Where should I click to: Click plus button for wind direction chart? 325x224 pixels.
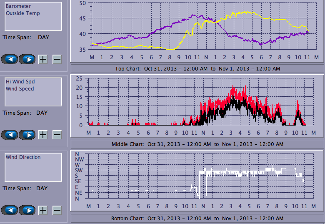pyautogui.click(x=43, y=210)
